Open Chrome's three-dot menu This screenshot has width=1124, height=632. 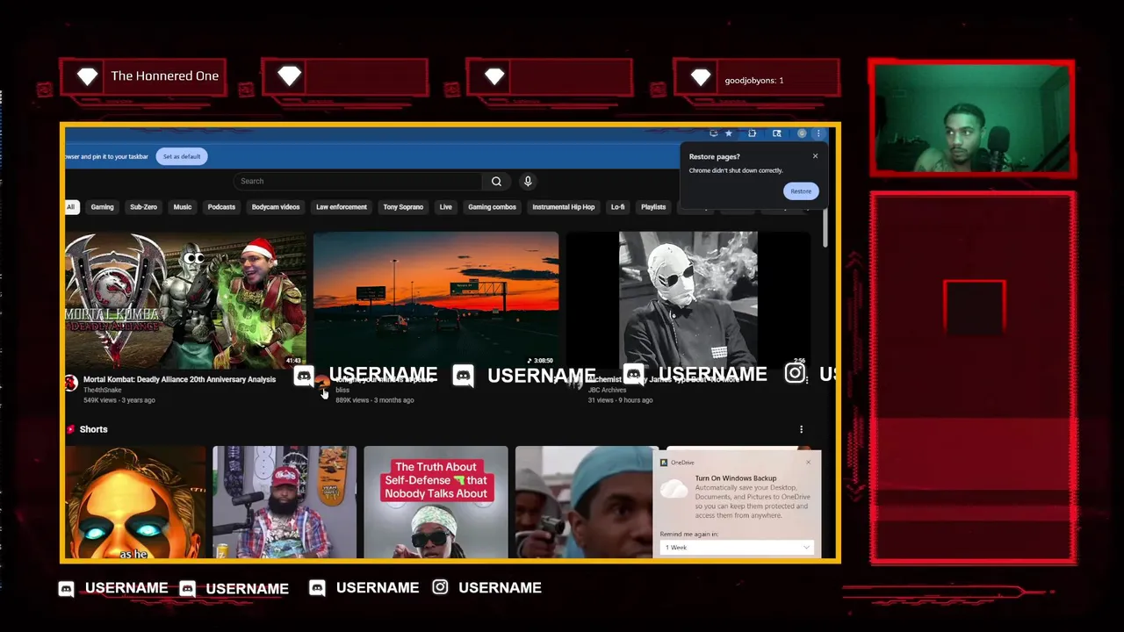(x=818, y=133)
